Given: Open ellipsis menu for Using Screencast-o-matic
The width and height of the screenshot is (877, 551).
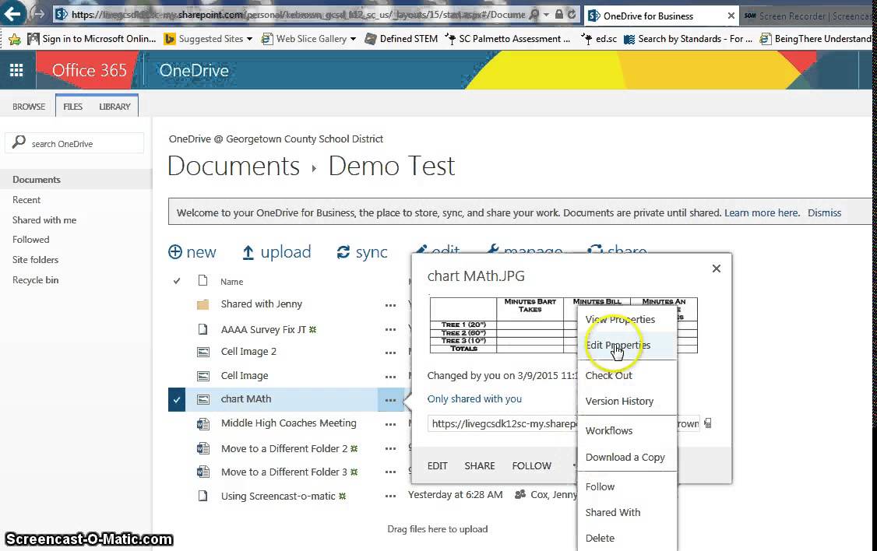Looking at the screenshot, I should pyautogui.click(x=390, y=497).
